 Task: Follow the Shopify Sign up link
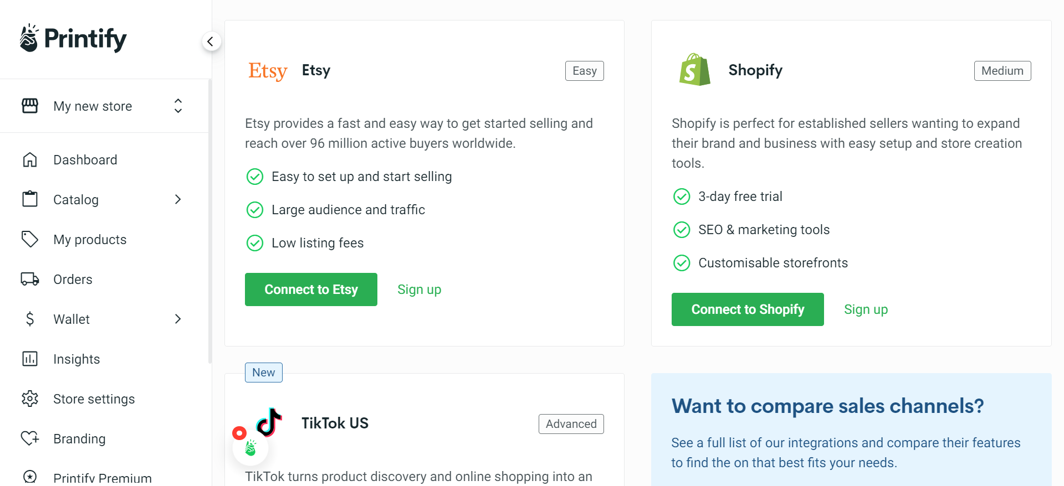coord(866,309)
